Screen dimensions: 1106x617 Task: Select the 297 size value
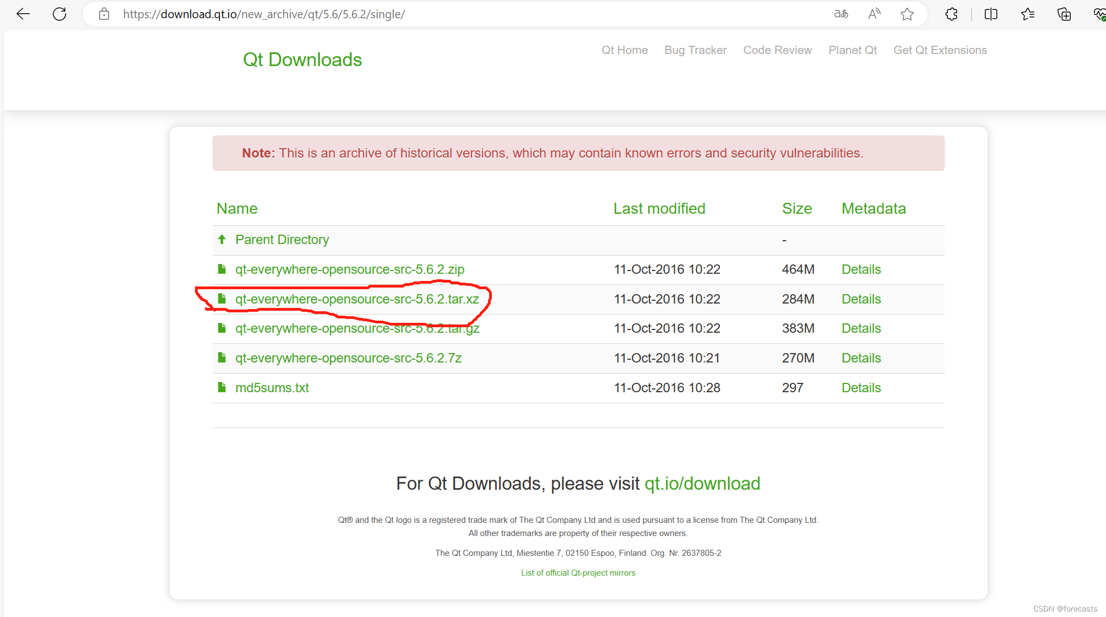pos(793,388)
